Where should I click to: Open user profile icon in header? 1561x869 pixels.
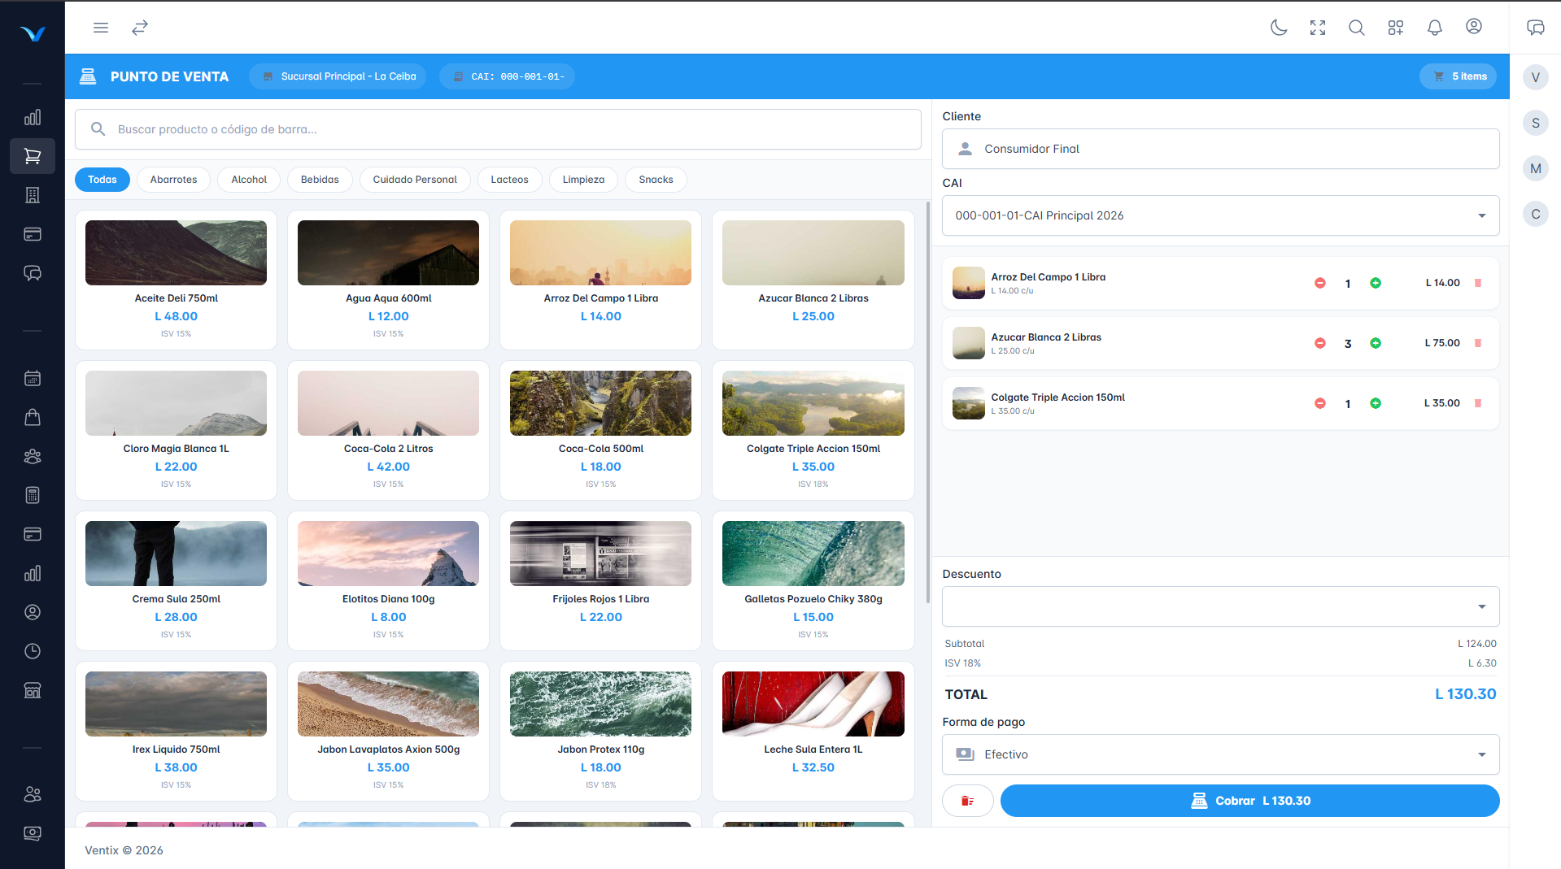pos(1474,27)
